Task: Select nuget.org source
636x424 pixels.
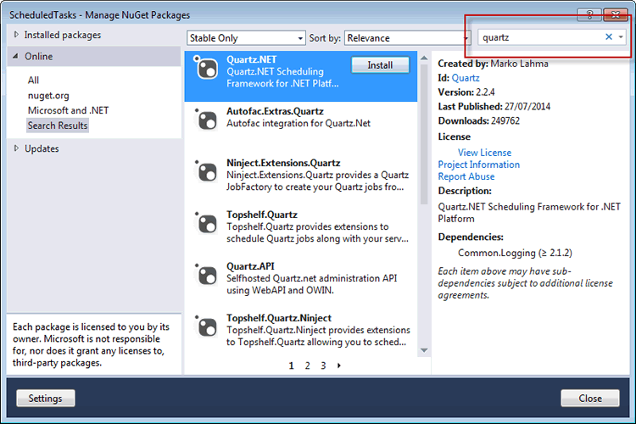Action: pyautogui.click(x=48, y=96)
